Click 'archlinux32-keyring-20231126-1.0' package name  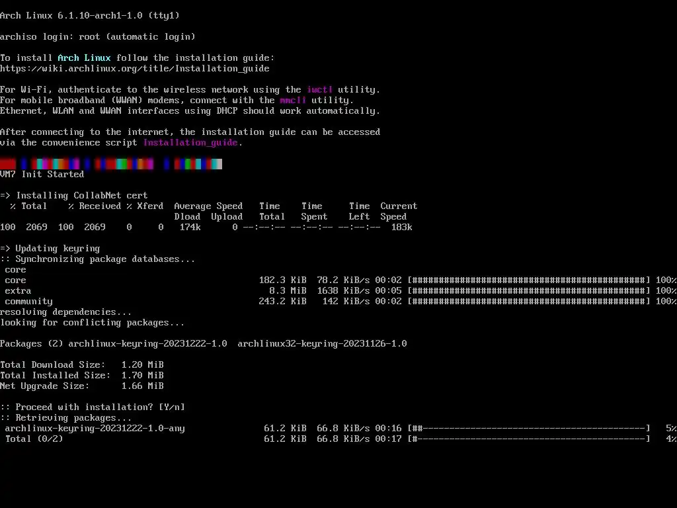[322, 344]
